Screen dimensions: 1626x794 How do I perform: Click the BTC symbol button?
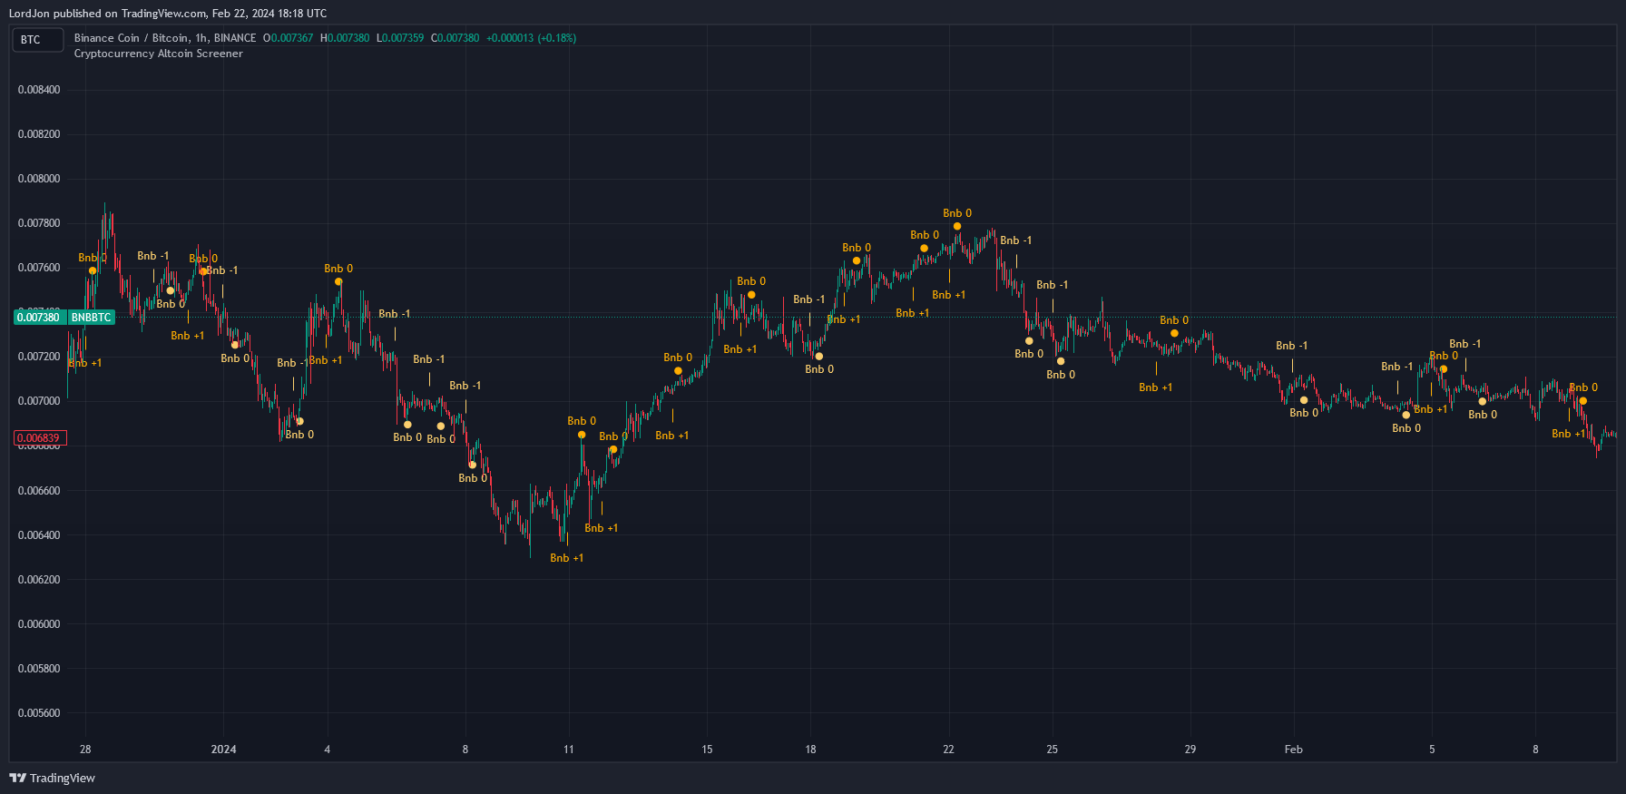coord(37,40)
